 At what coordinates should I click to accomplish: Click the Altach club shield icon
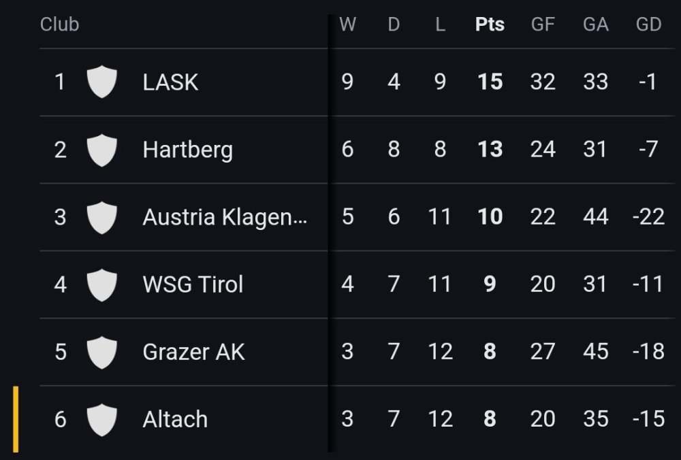pos(102,419)
